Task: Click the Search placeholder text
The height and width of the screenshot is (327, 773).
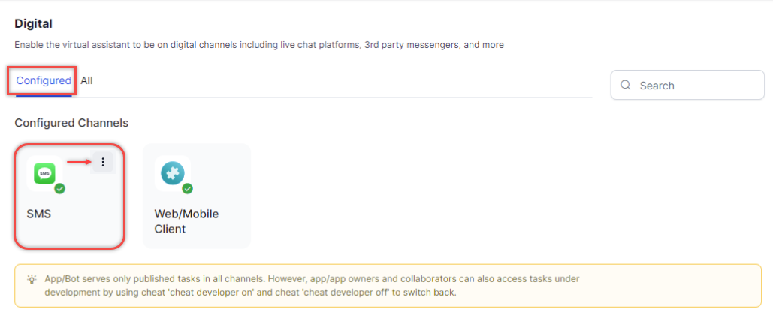Action: click(x=657, y=85)
